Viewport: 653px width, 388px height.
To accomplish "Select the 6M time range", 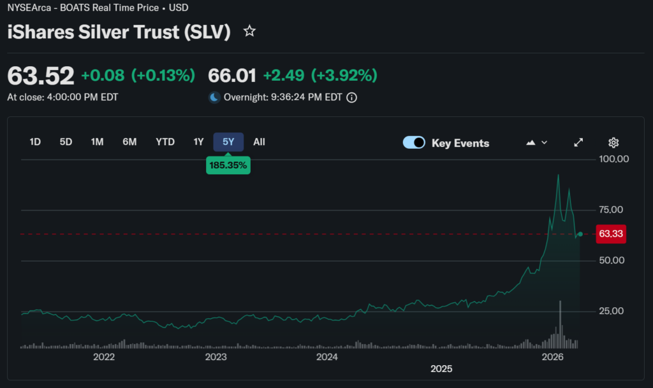I will (x=129, y=142).
